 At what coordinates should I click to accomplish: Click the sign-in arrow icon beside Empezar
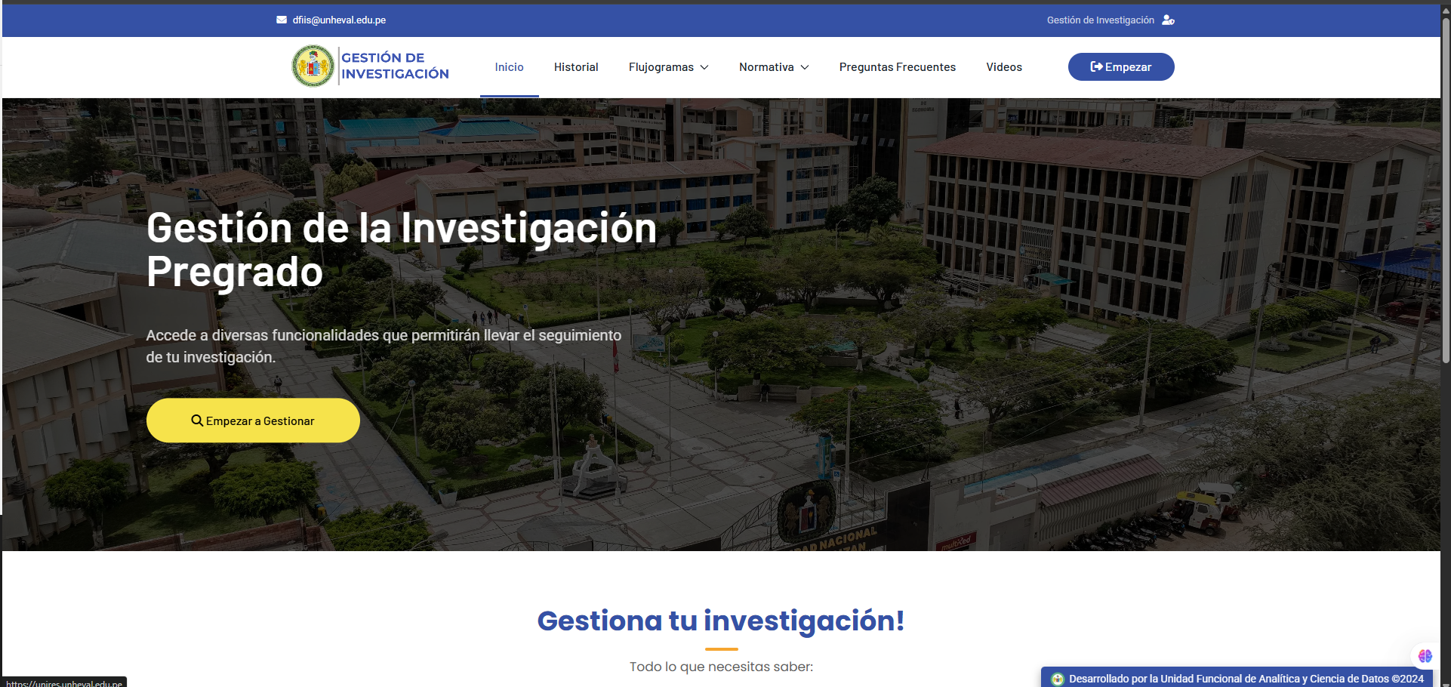[x=1096, y=66]
